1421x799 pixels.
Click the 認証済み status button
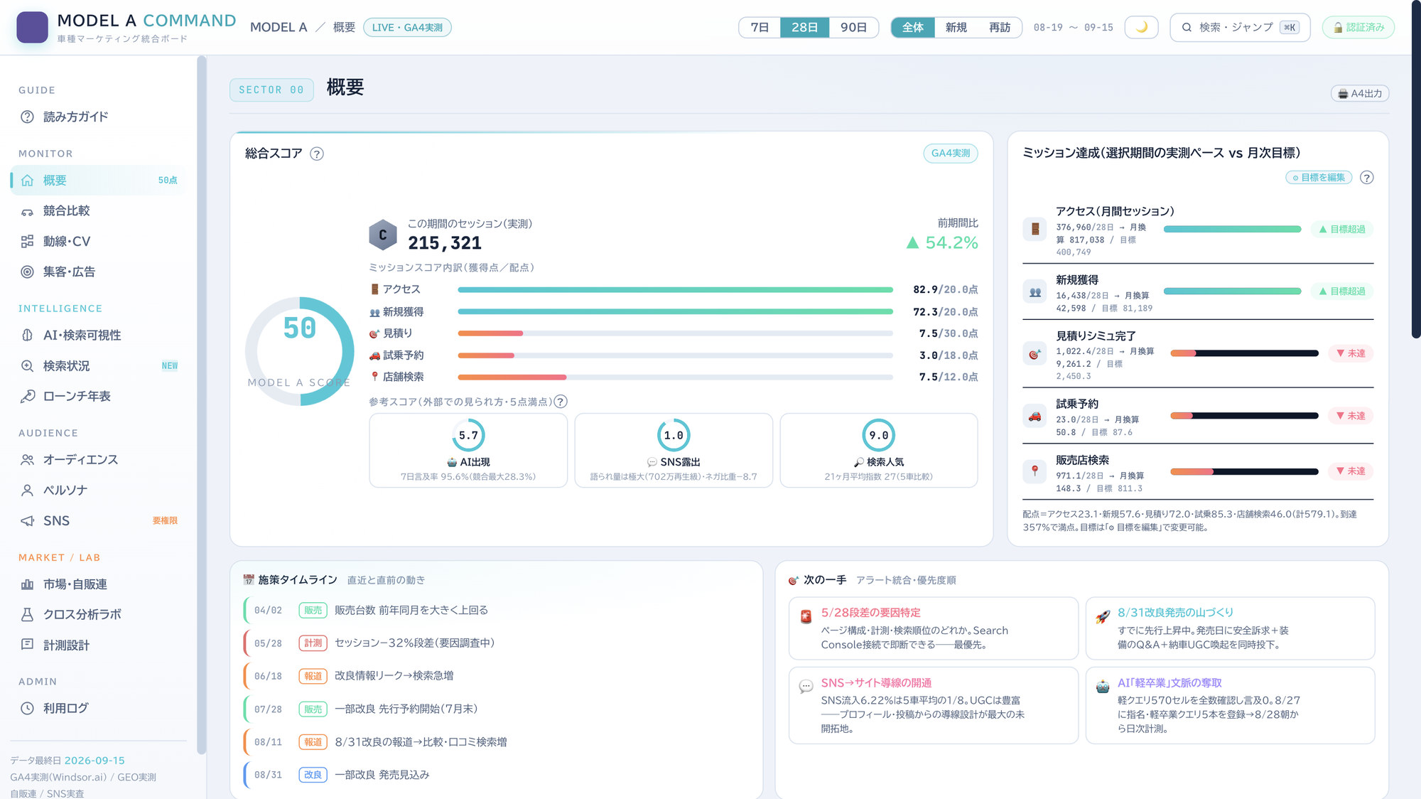coord(1358,27)
